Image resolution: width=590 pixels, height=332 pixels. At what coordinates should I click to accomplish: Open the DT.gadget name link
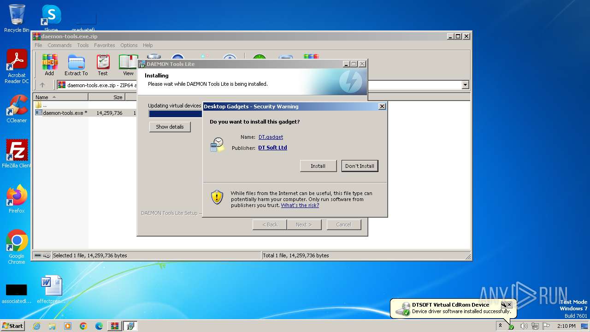(x=271, y=137)
